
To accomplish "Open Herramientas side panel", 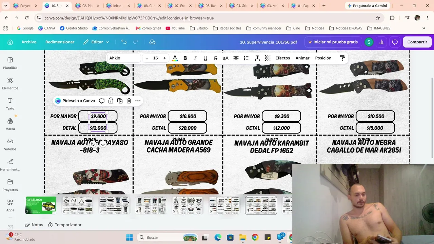I will (10, 165).
